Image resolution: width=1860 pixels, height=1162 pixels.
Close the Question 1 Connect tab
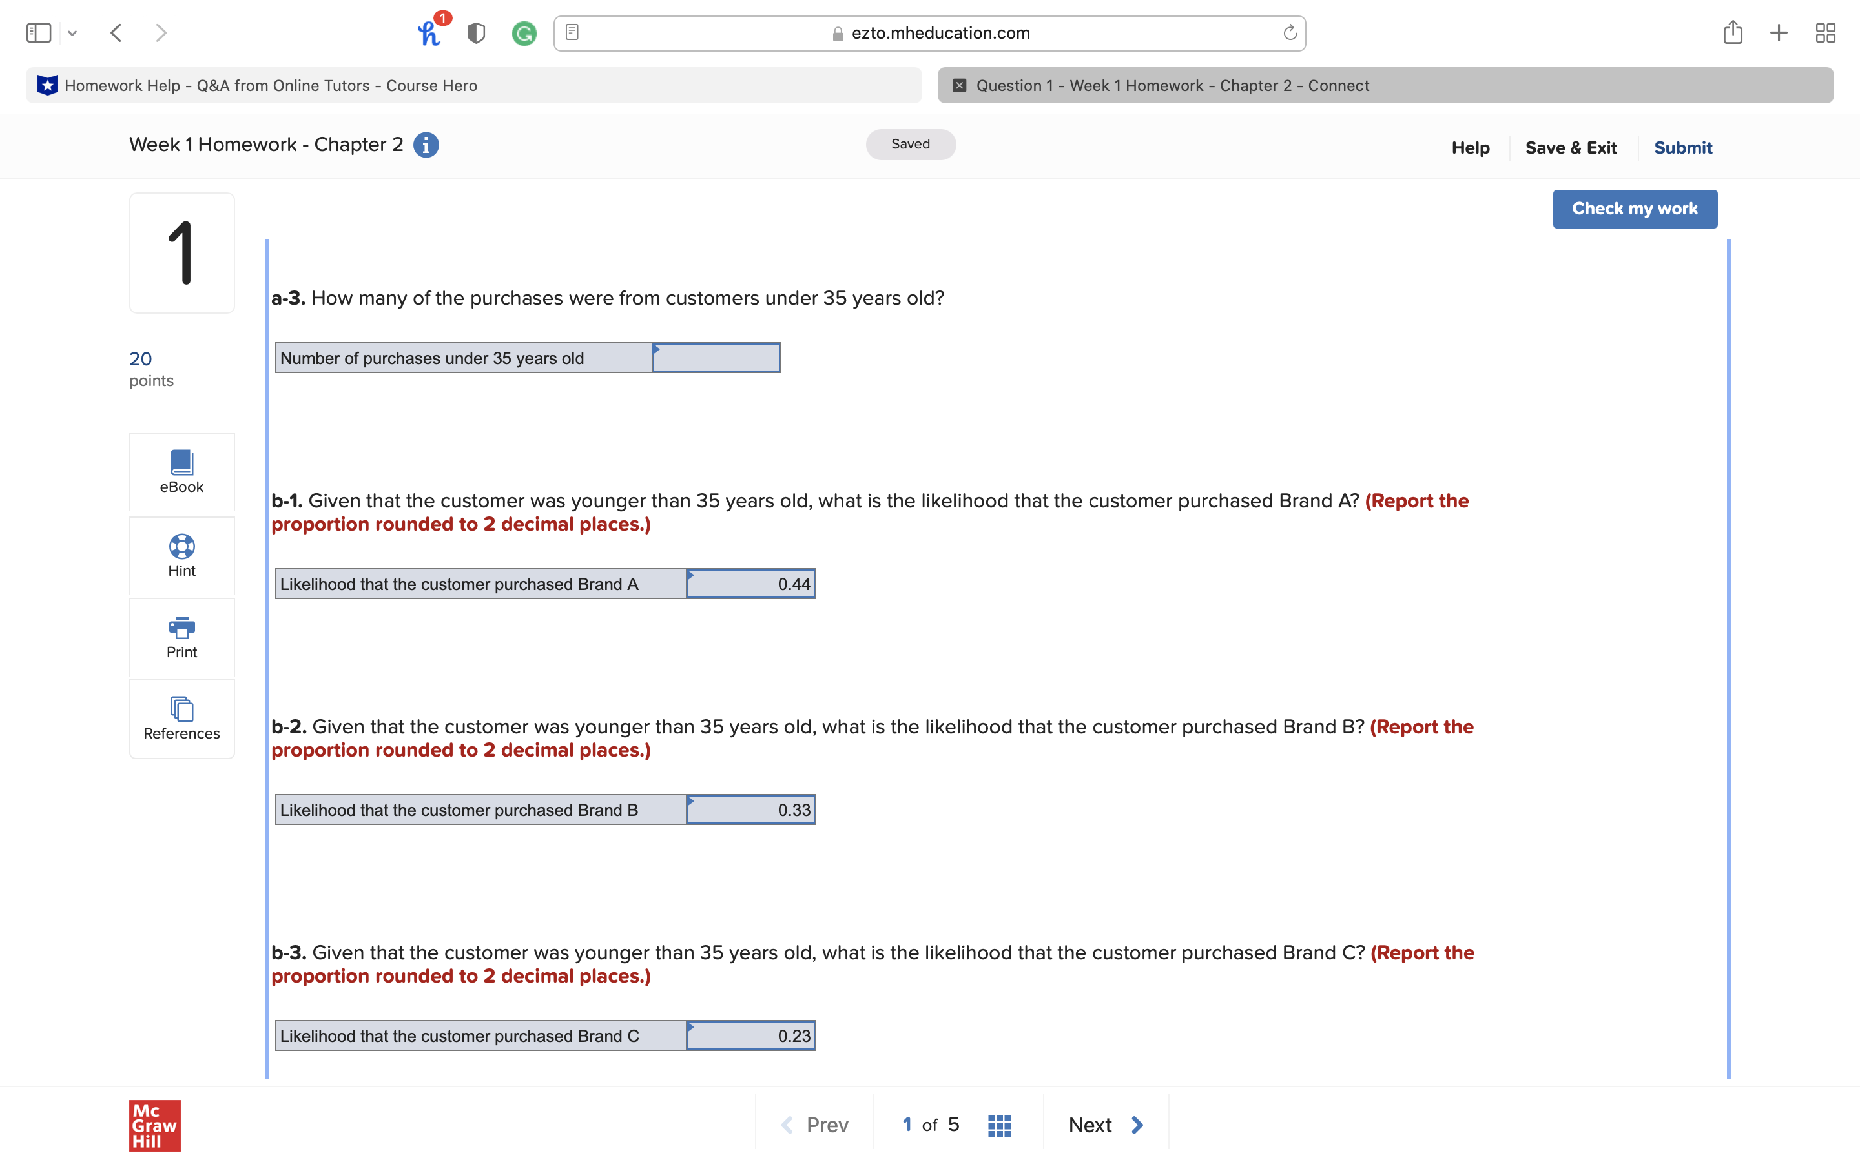(x=959, y=85)
